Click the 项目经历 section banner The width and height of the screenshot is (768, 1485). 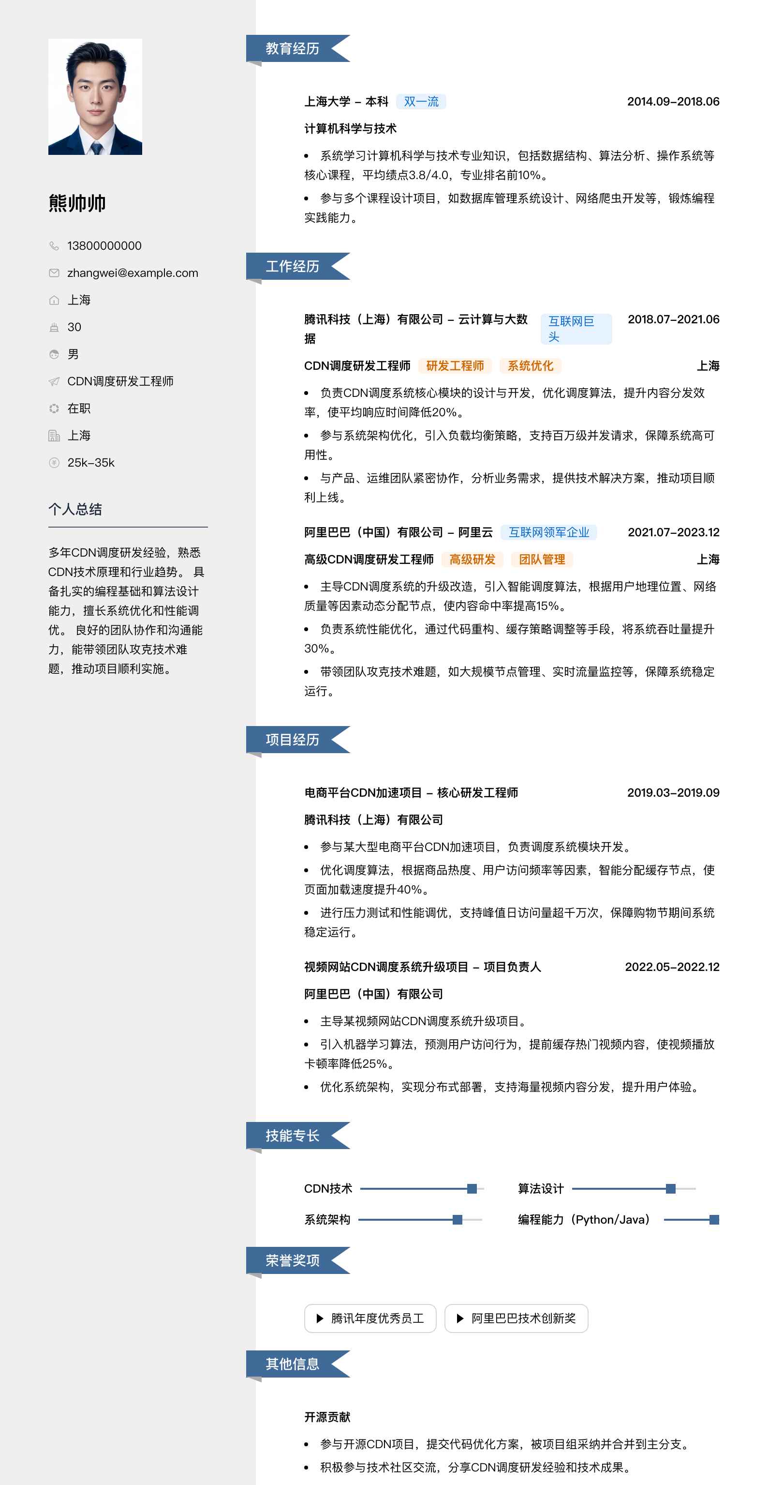pyautogui.click(x=298, y=740)
